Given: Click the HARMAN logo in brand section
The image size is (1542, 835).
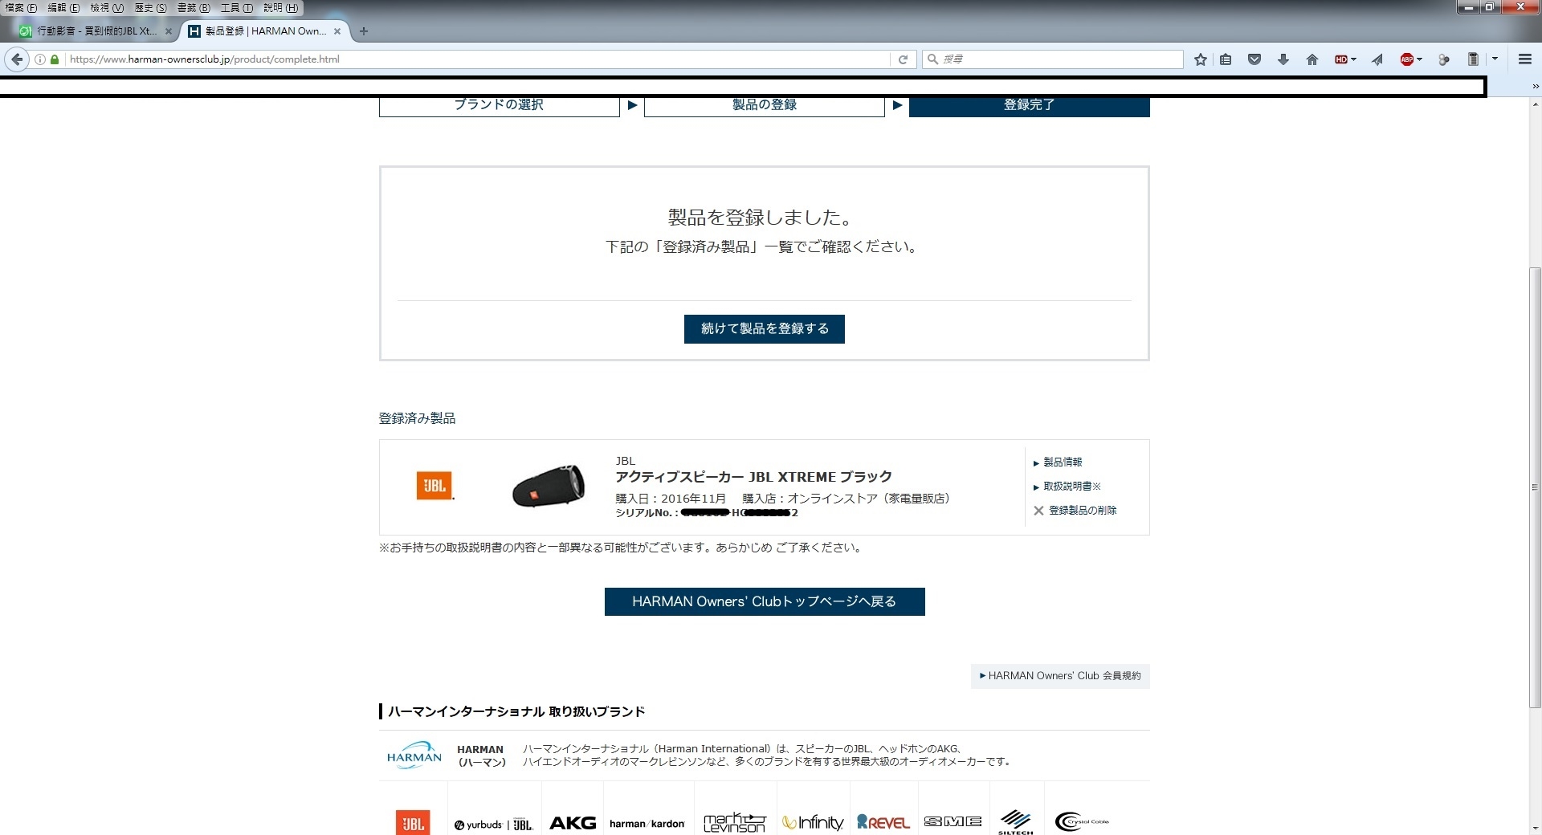Looking at the screenshot, I should click(414, 756).
